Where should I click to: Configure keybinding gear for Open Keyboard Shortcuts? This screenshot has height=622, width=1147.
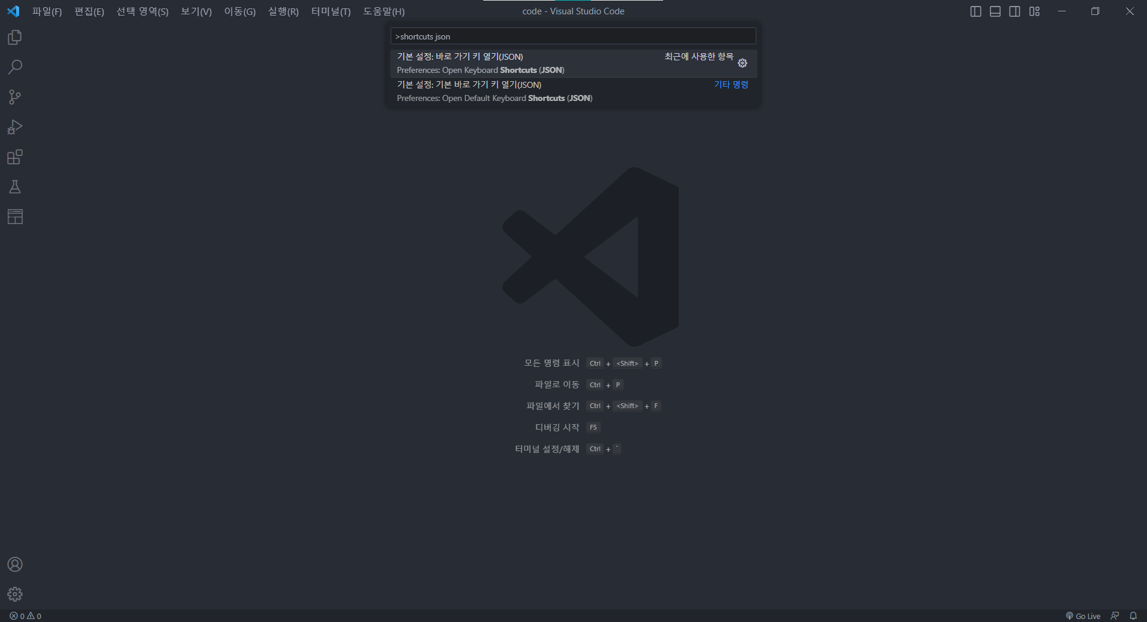(x=743, y=63)
